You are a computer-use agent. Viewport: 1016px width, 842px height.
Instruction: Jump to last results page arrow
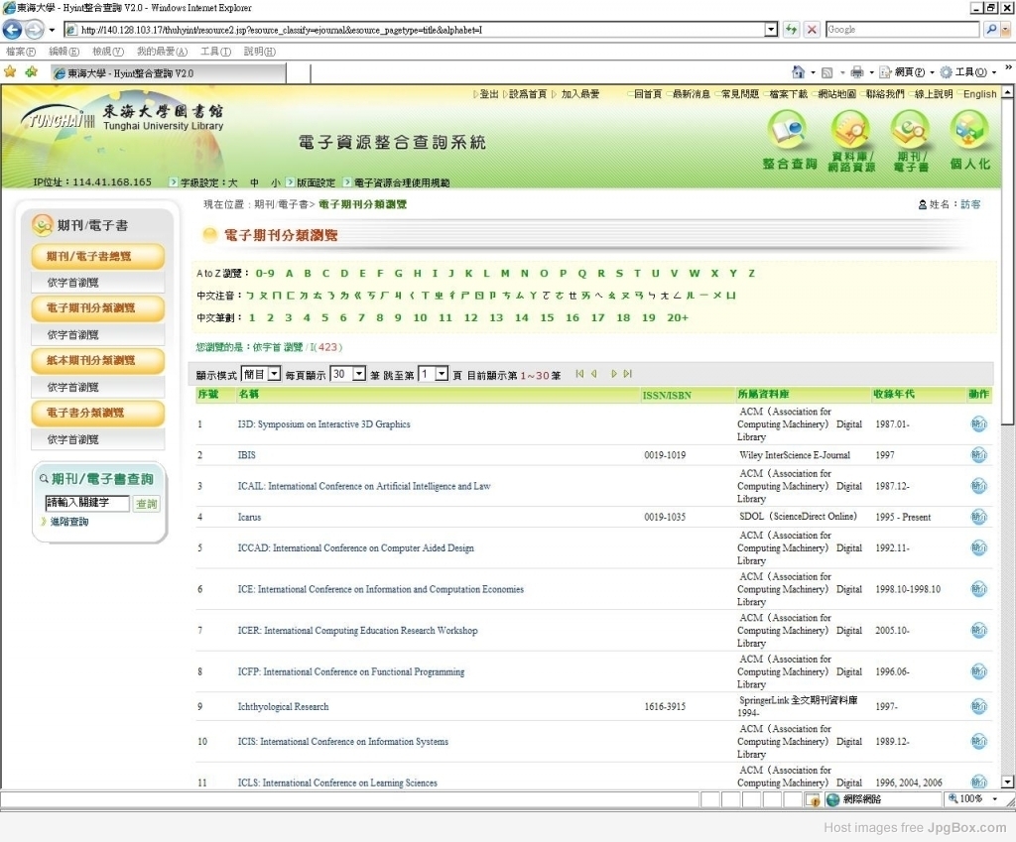(x=628, y=374)
